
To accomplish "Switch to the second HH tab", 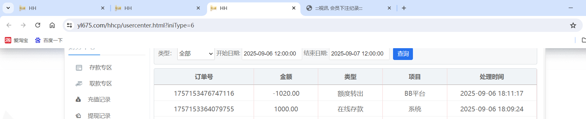I will point(158,8).
